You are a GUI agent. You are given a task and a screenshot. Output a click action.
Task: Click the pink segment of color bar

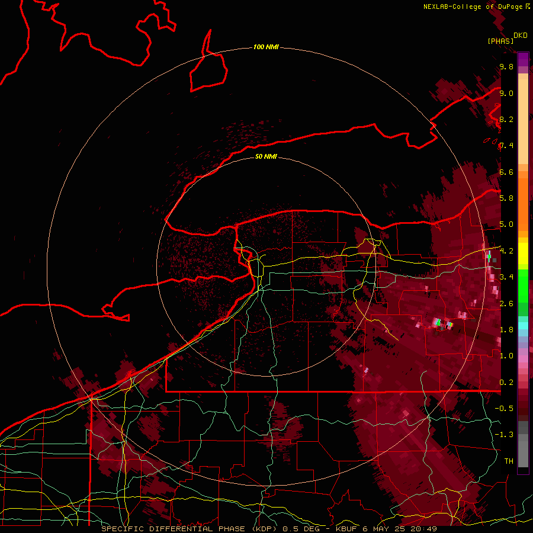pyautogui.click(x=523, y=359)
